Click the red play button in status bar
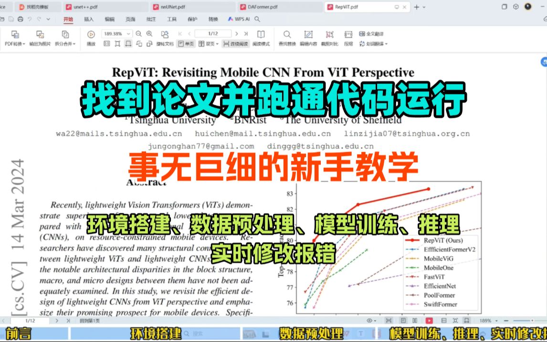547x342 pixels. (x=429, y=321)
